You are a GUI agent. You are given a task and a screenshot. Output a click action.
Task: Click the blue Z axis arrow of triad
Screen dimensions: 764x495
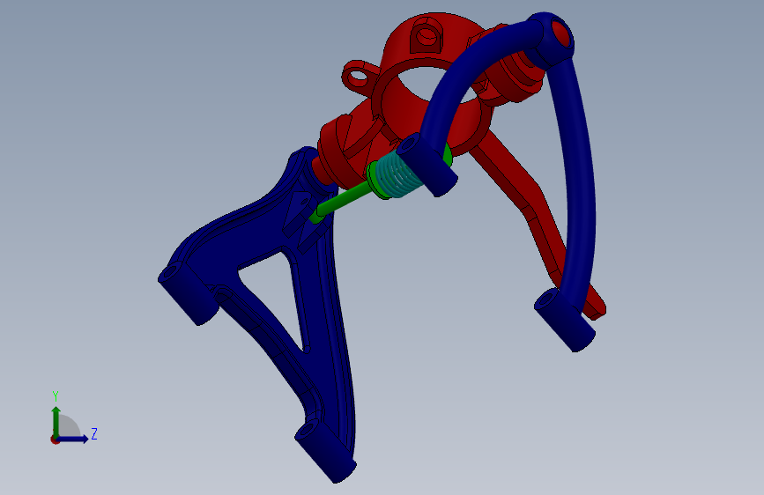click(x=74, y=439)
